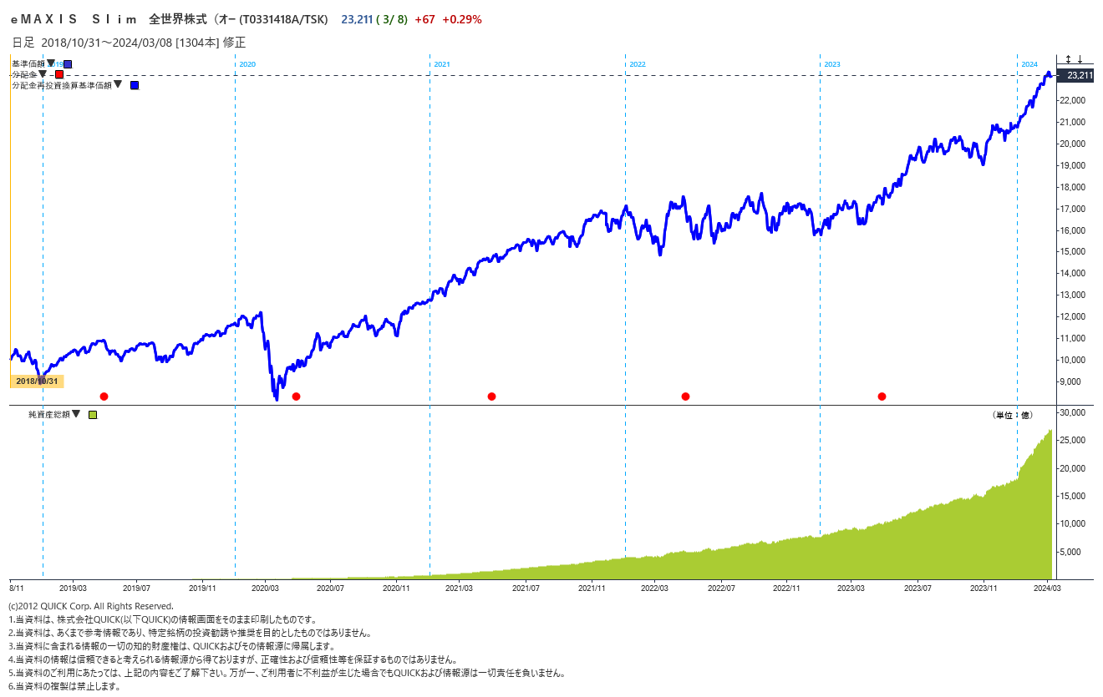Open the 純資産総額 dropdown arrow
Screen dimensions: 1103x697
(76, 413)
